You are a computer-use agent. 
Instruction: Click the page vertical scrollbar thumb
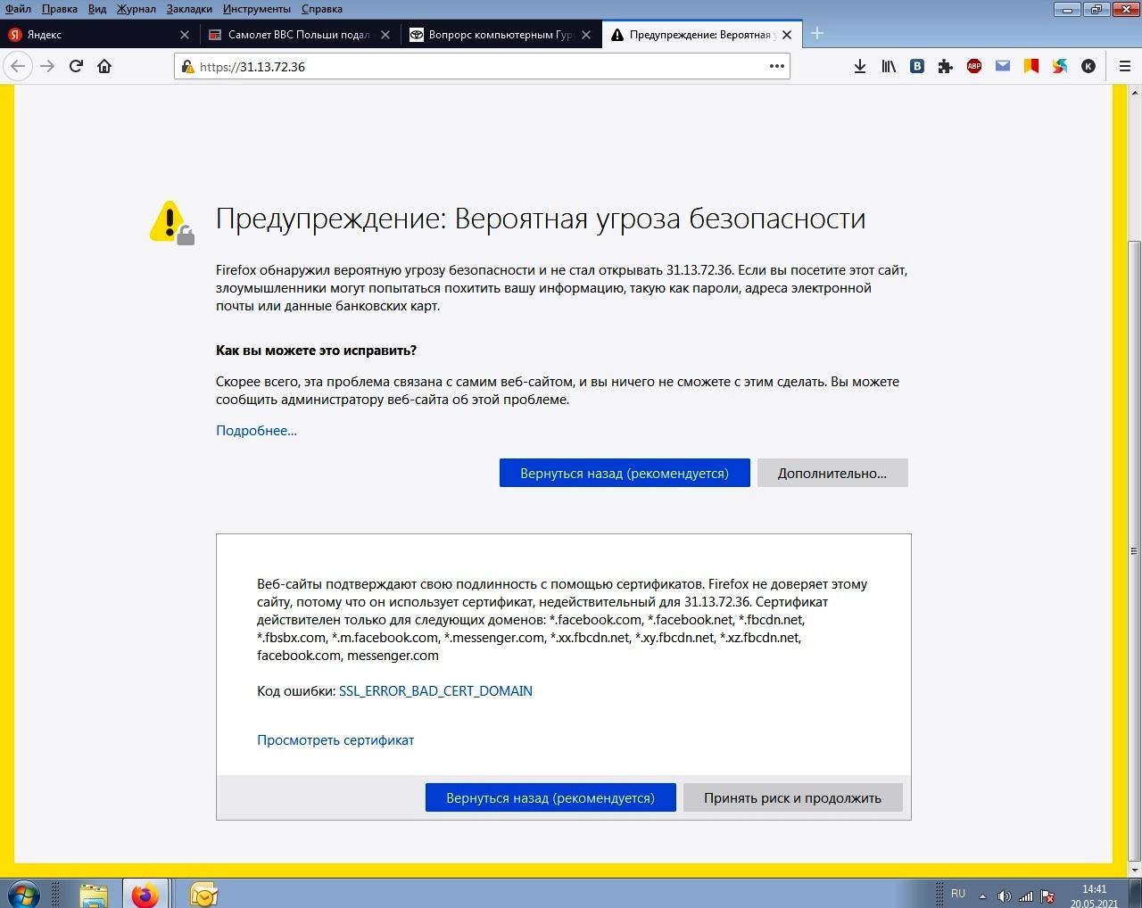pyautogui.click(x=1135, y=550)
